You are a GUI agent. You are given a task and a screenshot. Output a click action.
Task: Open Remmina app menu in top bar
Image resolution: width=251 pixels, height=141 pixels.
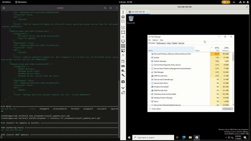click(21, 2)
